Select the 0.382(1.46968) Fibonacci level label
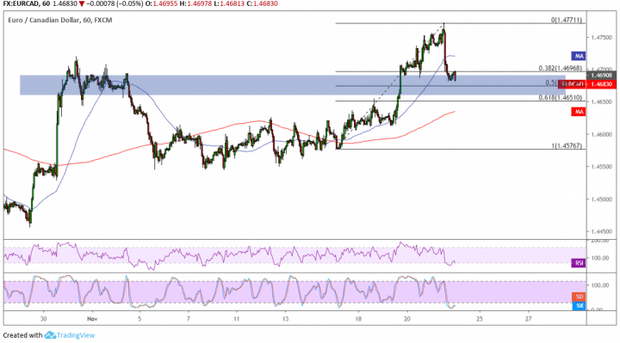Image resolution: width=620 pixels, height=343 pixels. click(x=560, y=68)
